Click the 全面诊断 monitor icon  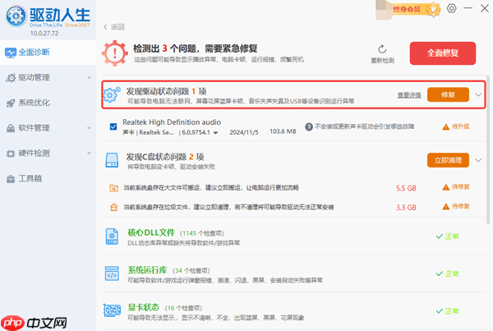click(x=11, y=53)
